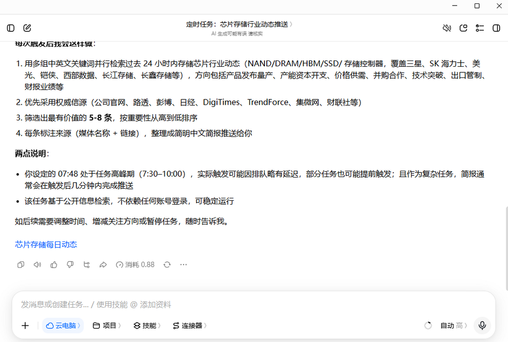The width and height of the screenshot is (508, 342).
Task: Toggle the muted voice broadcast icon
Action: coord(447,28)
